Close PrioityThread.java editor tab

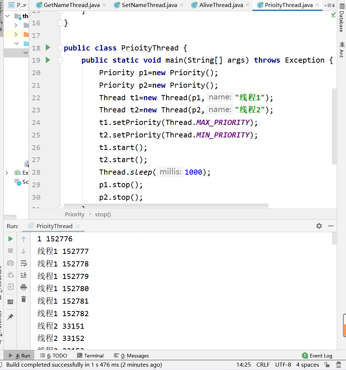coord(317,5)
